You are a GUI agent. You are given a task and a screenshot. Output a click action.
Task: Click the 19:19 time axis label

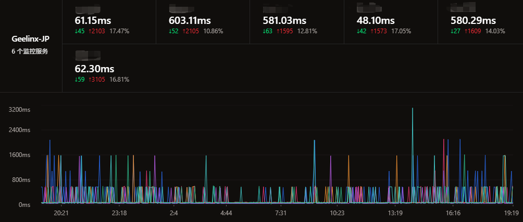pos(512,213)
